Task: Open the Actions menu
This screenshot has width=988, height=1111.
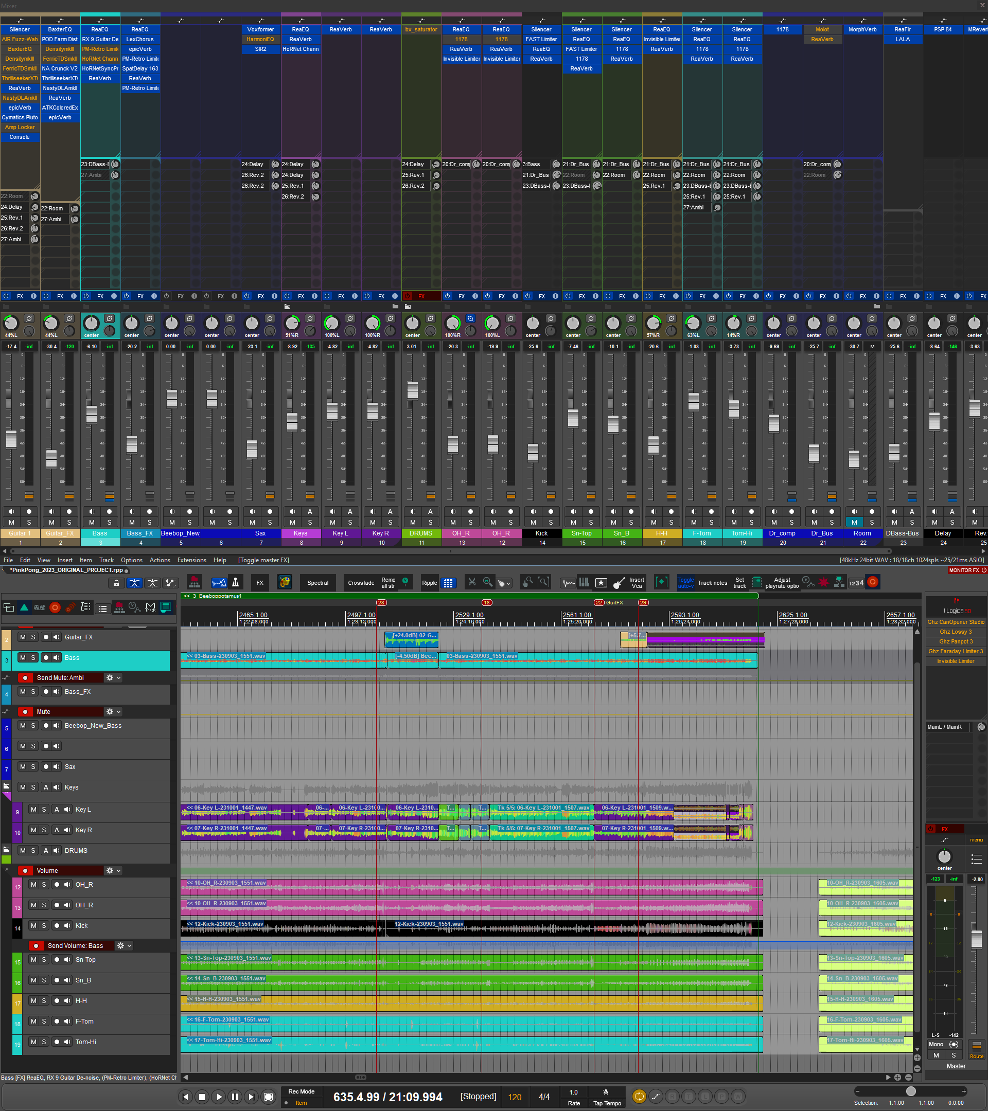Action: click(160, 560)
